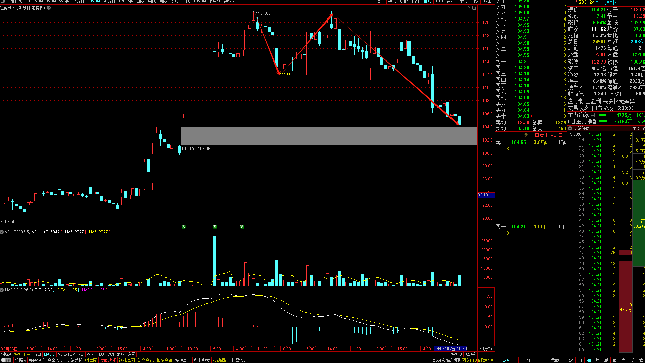Select the 60分钟 period tab

click(109, 2)
